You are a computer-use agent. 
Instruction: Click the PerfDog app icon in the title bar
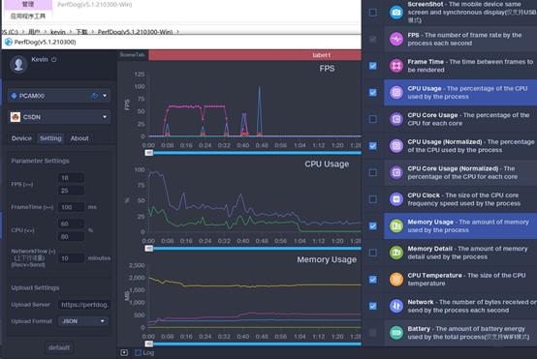9,42
